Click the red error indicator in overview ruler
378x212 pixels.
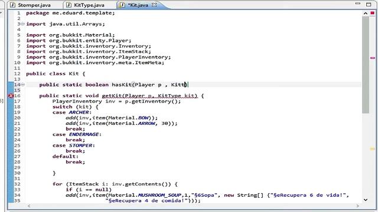click(x=373, y=13)
